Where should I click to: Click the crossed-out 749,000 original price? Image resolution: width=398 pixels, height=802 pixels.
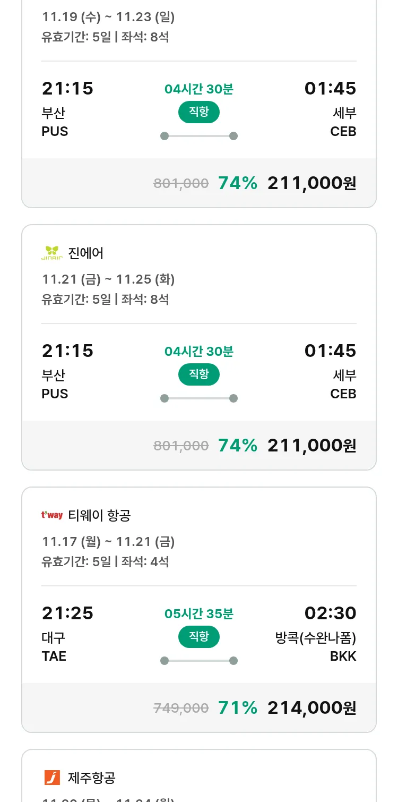pyautogui.click(x=181, y=708)
